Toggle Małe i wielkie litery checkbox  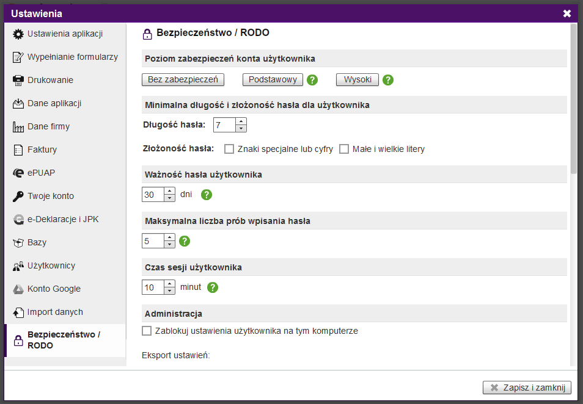point(344,149)
